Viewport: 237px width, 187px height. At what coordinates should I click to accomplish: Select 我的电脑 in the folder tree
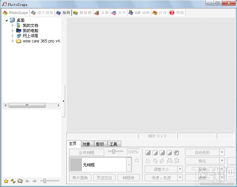pyautogui.click(x=30, y=31)
